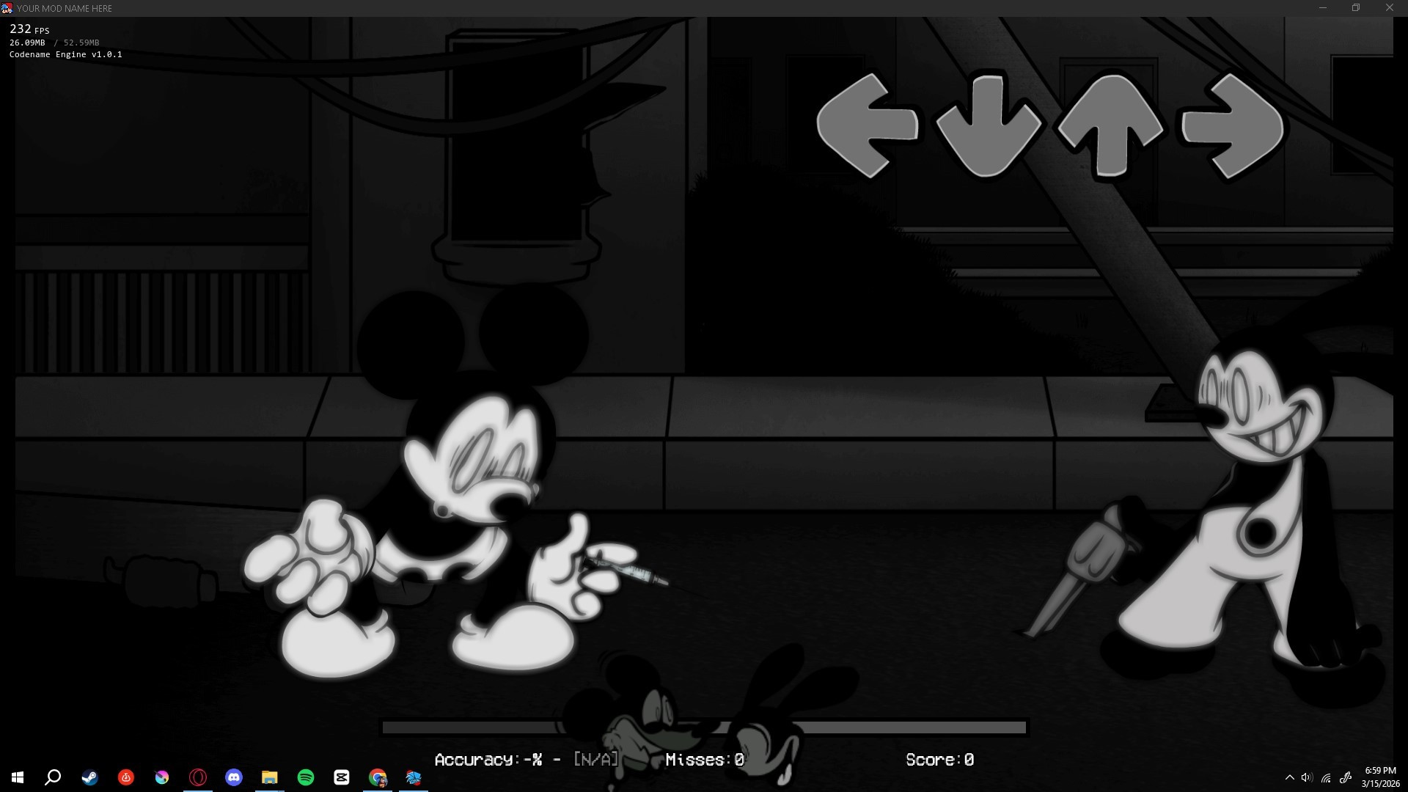1408x792 pixels.
Task: Hit the up arrow receptor
Action: click(1110, 125)
